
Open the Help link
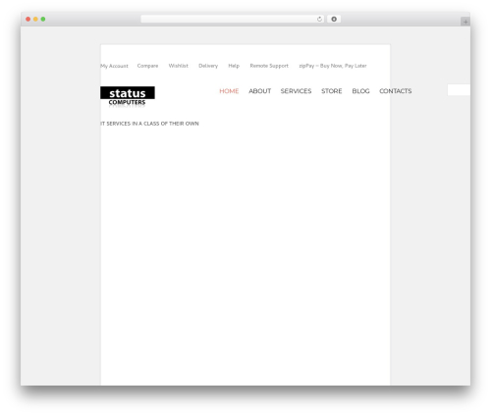tap(234, 66)
